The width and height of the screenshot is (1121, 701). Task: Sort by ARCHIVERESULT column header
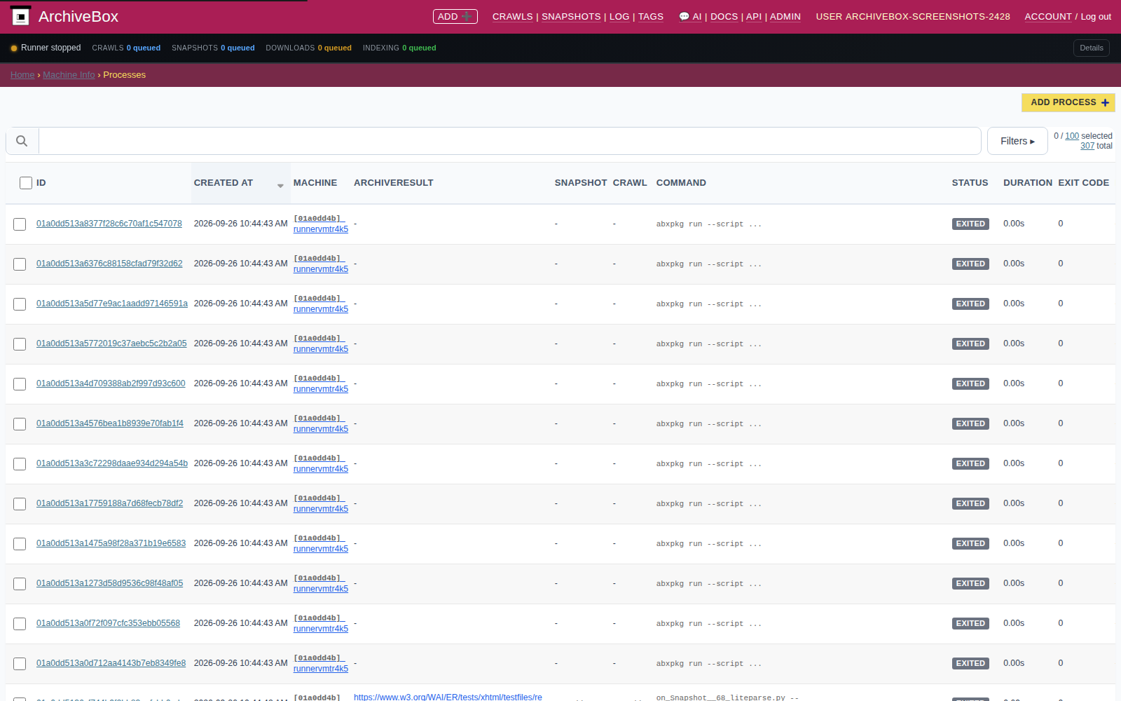[x=393, y=183]
